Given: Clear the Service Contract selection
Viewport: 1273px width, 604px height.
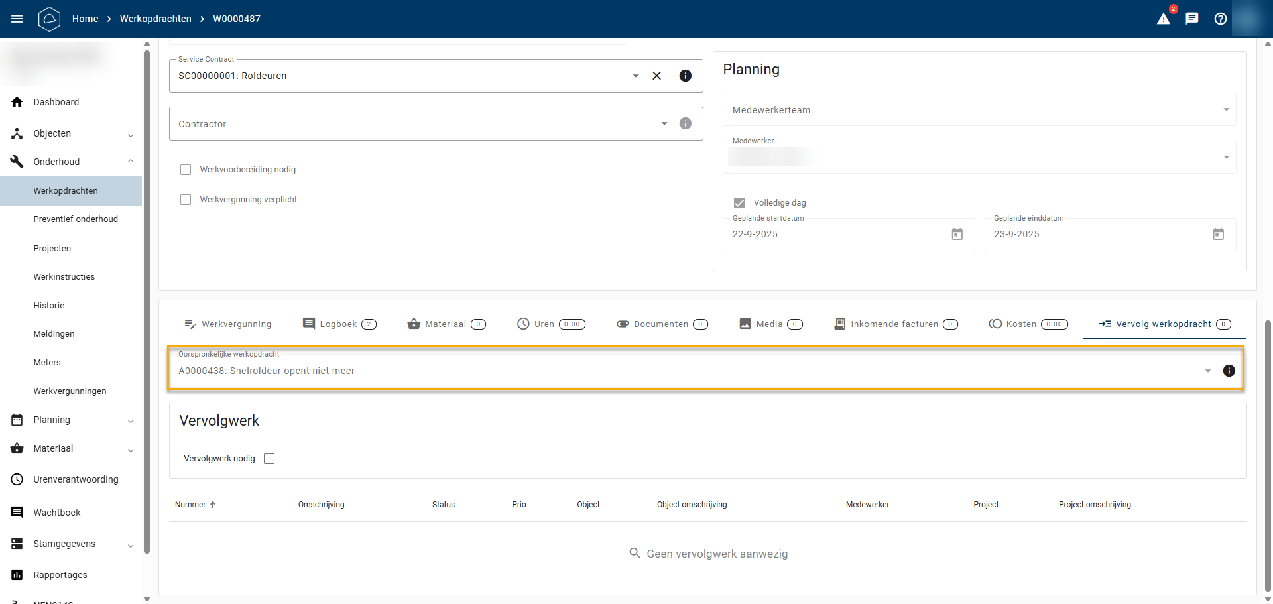Looking at the screenshot, I should 656,76.
